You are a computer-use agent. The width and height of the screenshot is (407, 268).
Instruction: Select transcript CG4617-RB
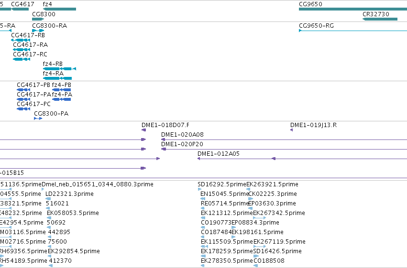[x=28, y=35]
